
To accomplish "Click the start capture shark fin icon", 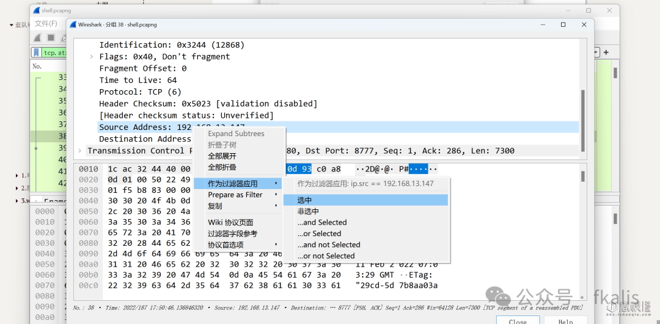I will (37, 38).
